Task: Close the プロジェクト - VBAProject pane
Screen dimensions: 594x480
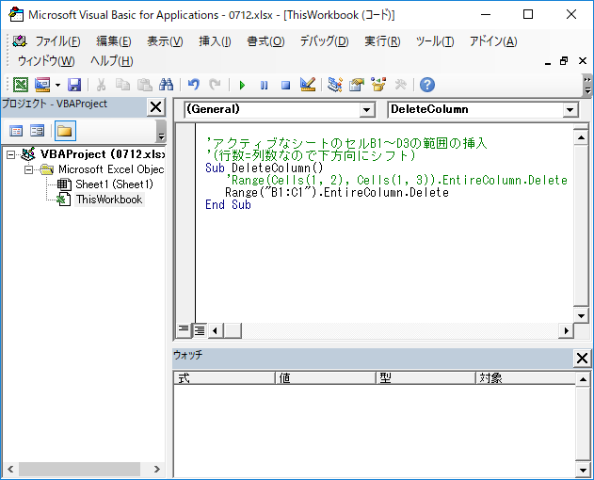Action: click(x=155, y=107)
